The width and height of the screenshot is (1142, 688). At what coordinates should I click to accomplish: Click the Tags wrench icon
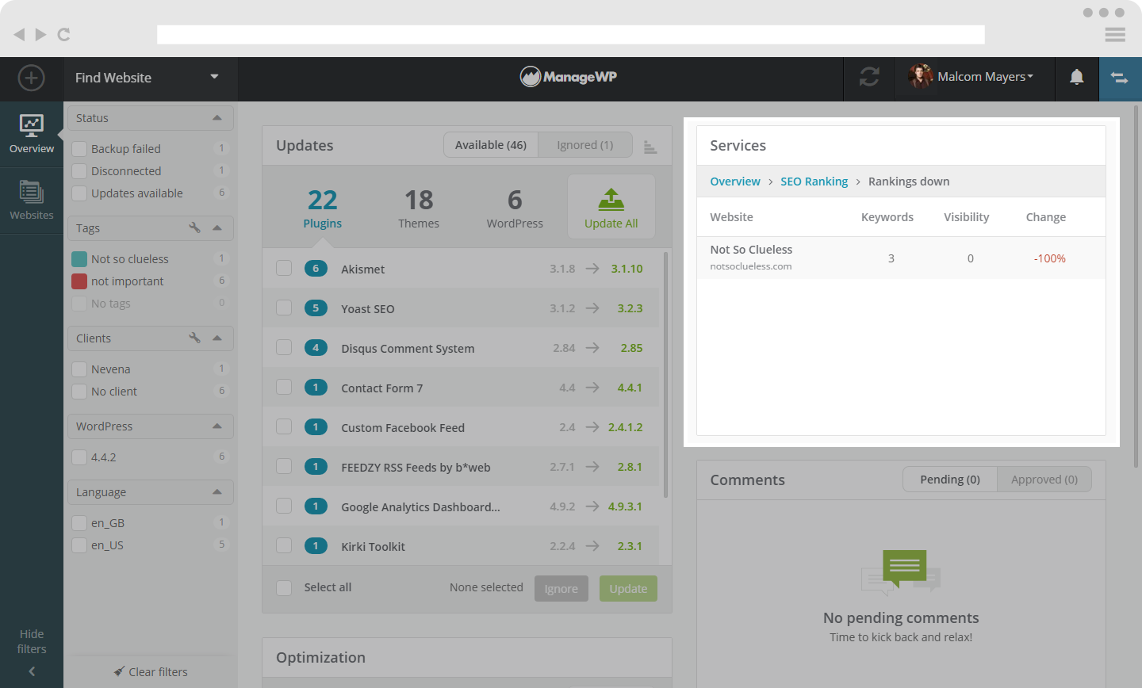(x=194, y=227)
